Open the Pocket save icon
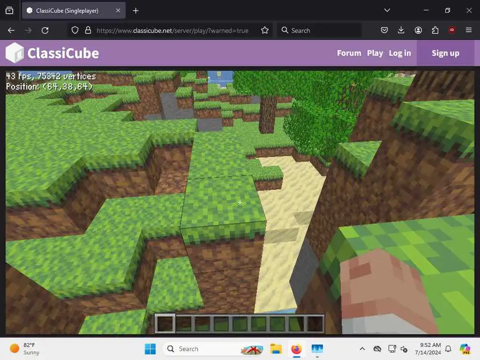480x360 pixels. pyautogui.click(x=384, y=30)
